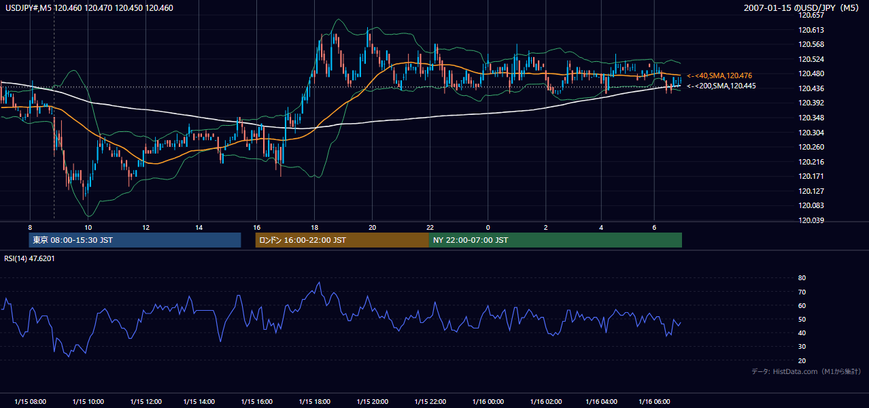The width and height of the screenshot is (869, 408).
Task: Select the 東京 08:00-15:30 JST session bar
Action: [135, 240]
